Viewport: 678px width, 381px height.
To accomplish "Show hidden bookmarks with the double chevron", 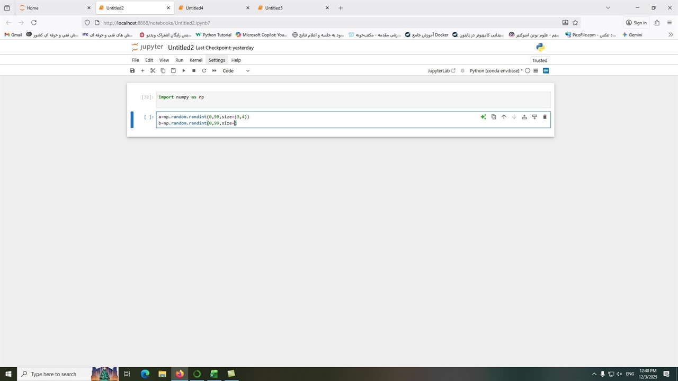I will (671, 35).
